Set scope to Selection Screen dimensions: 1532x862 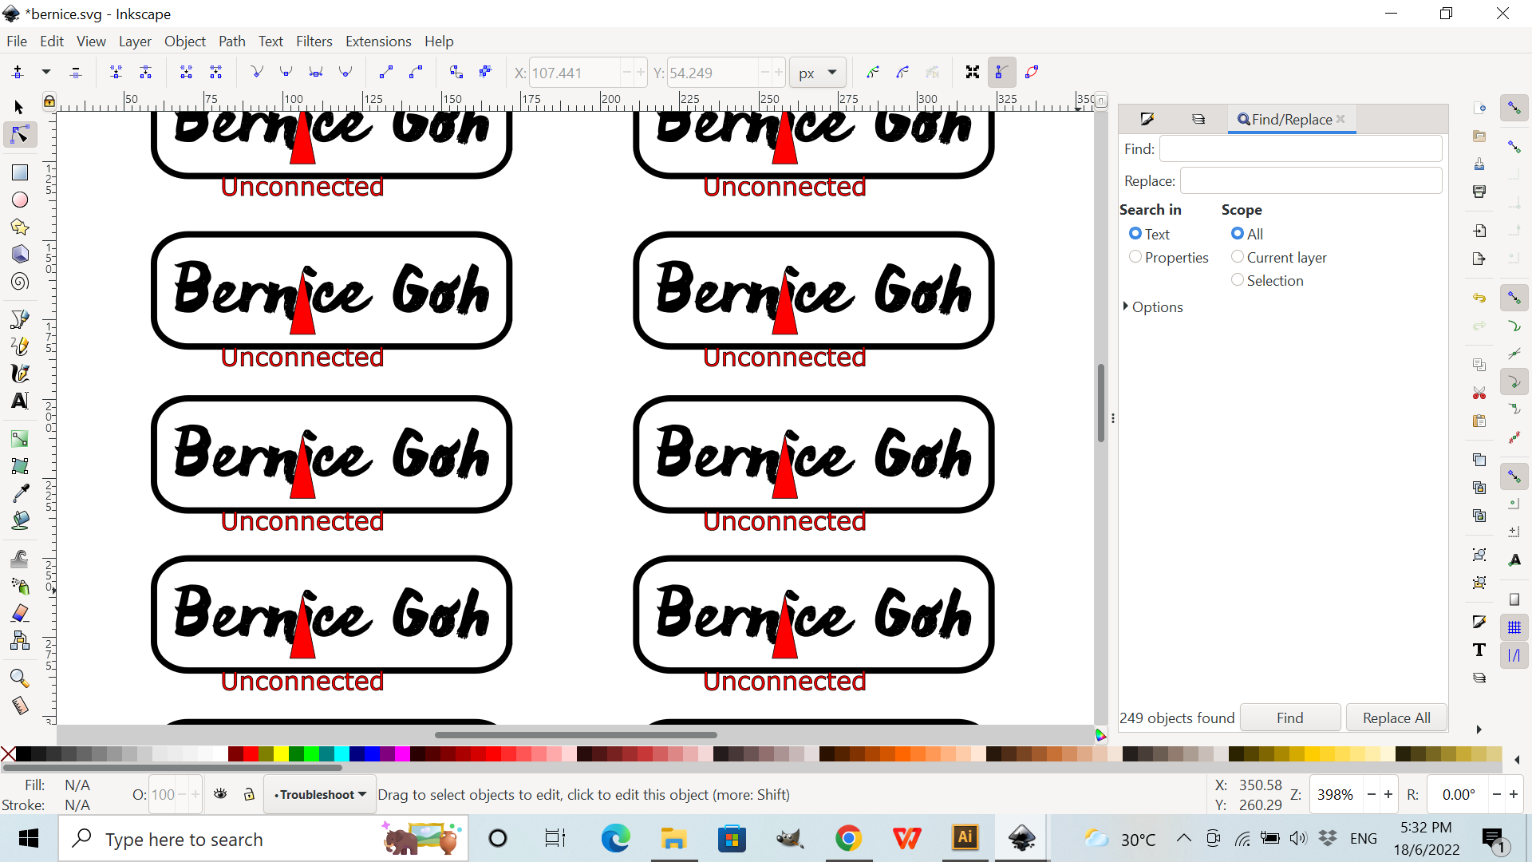[1238, 280]
